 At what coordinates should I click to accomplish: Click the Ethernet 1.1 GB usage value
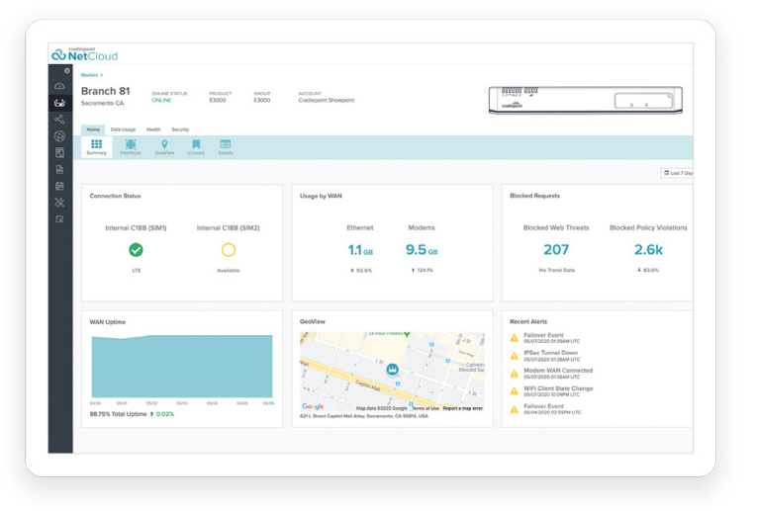(x=360, y=250)
